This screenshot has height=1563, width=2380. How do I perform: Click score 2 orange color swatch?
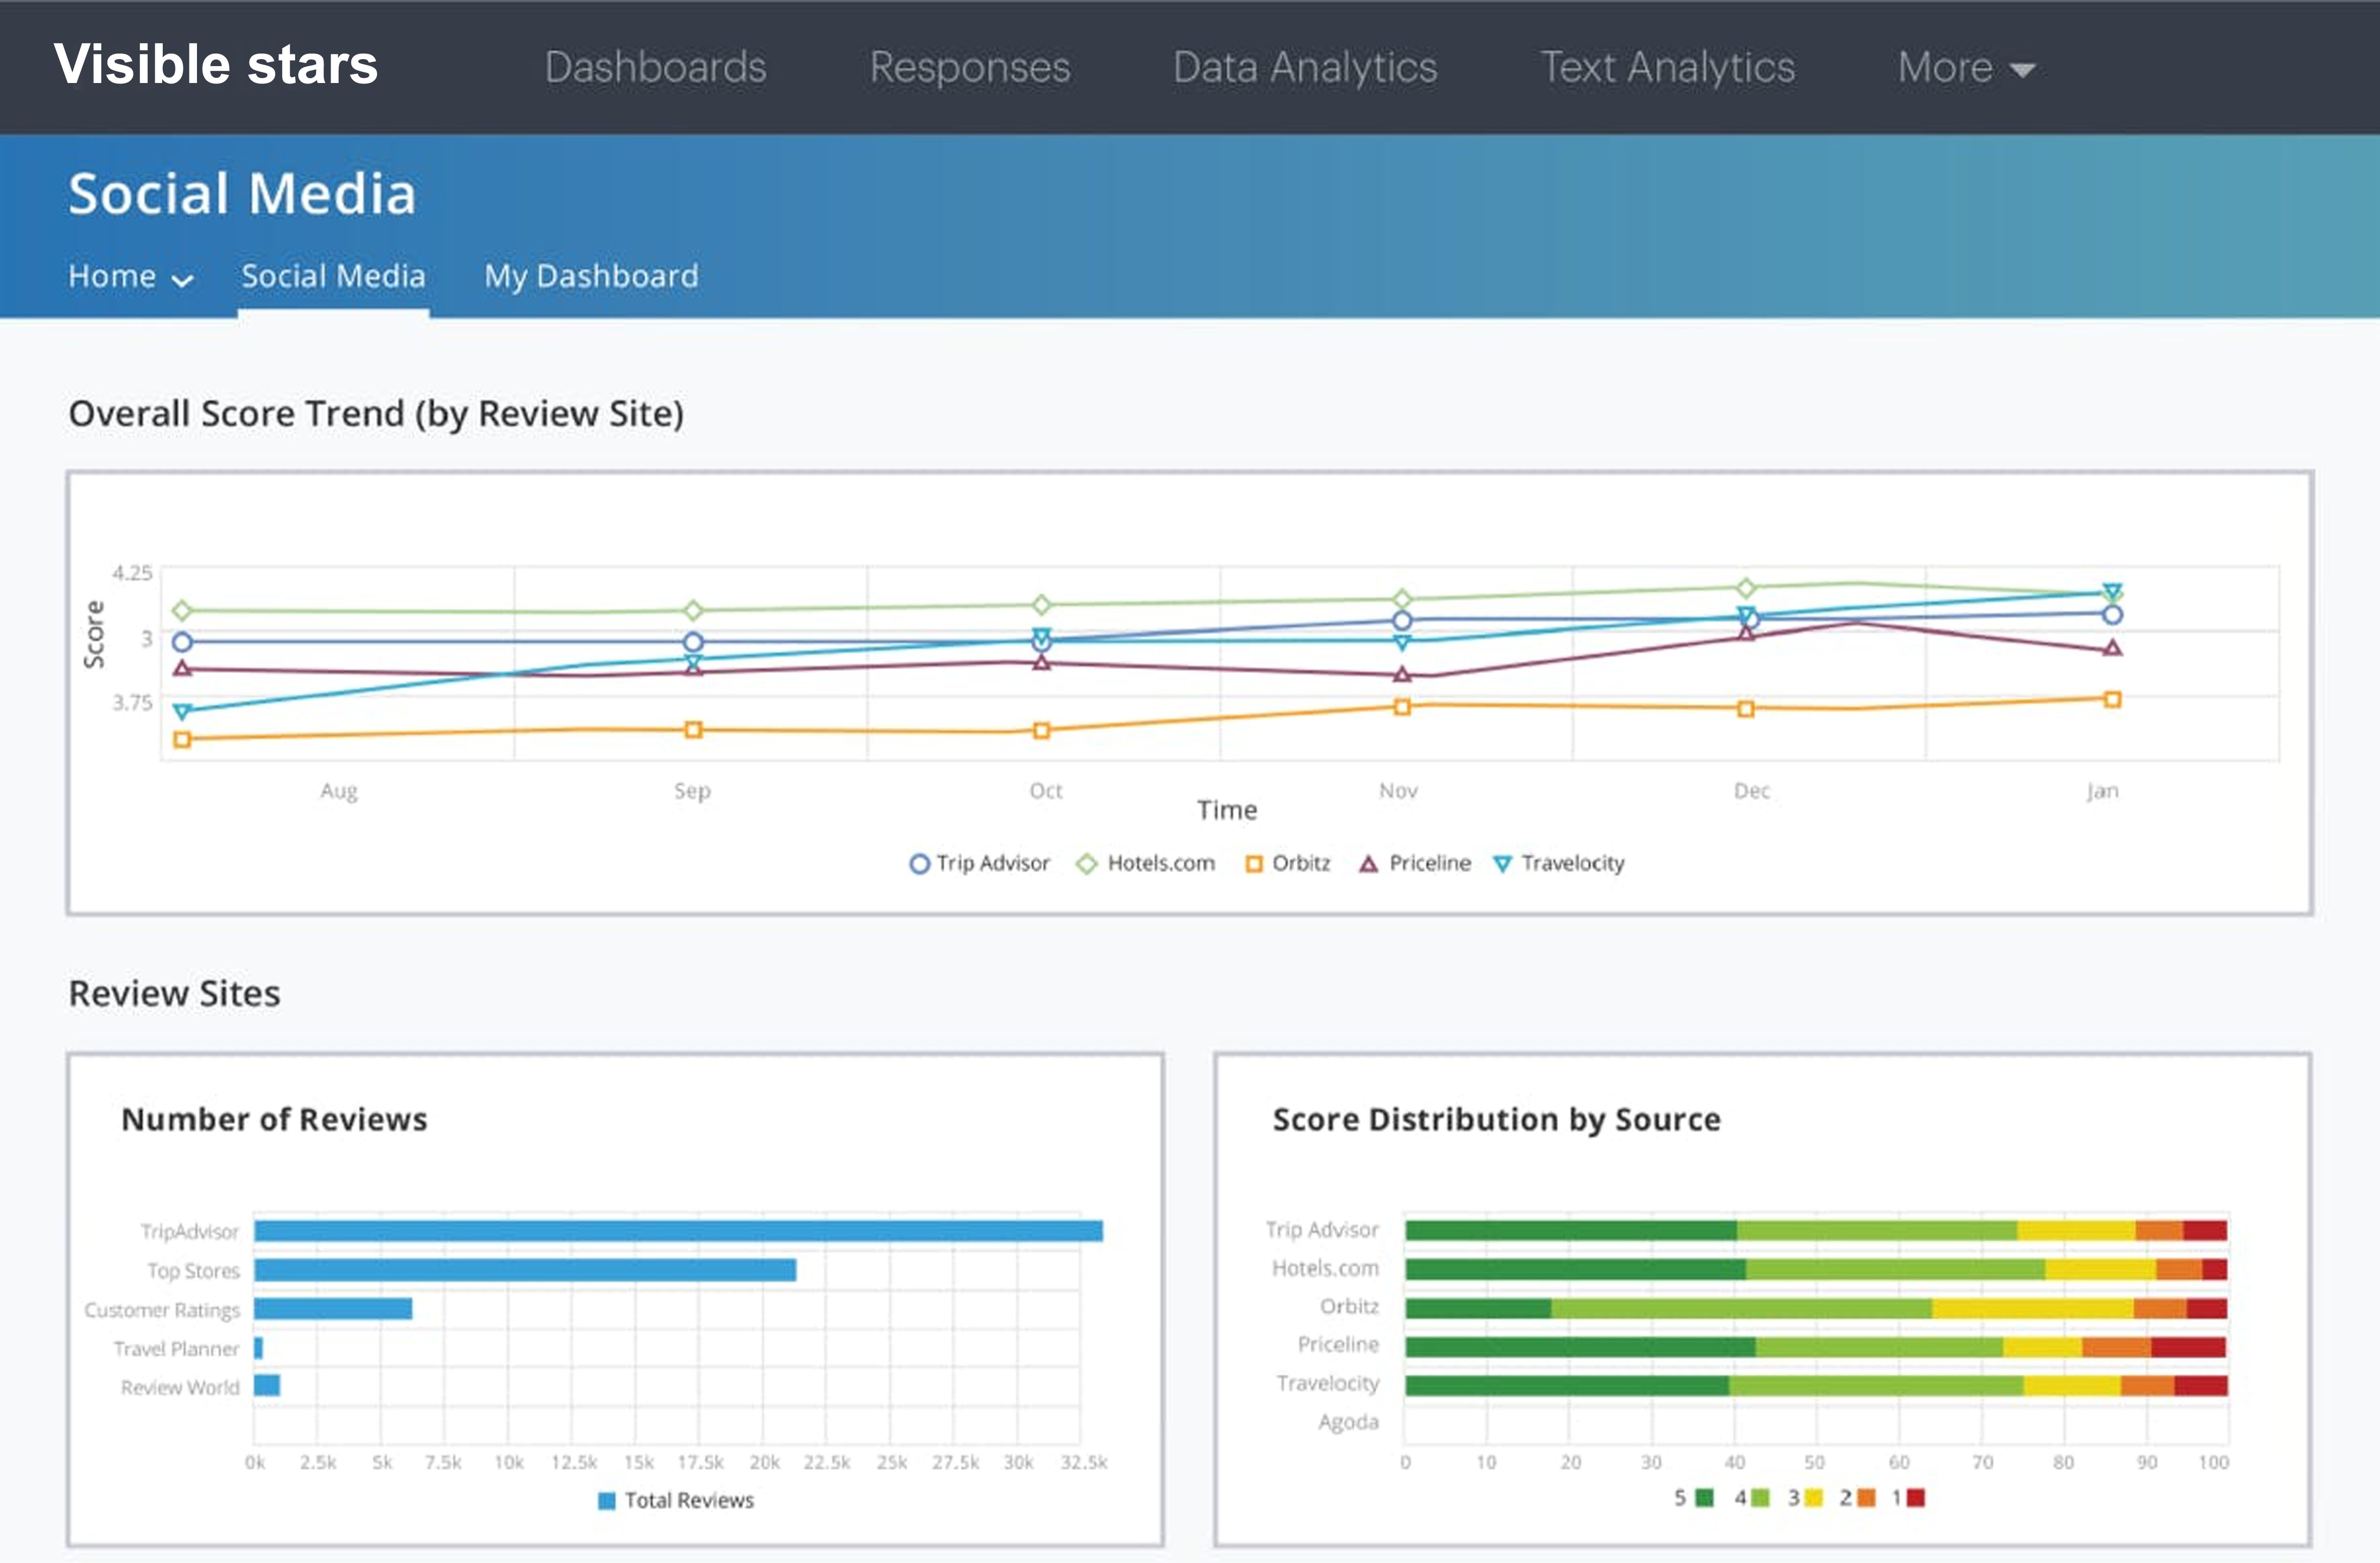(1865, 1498)
